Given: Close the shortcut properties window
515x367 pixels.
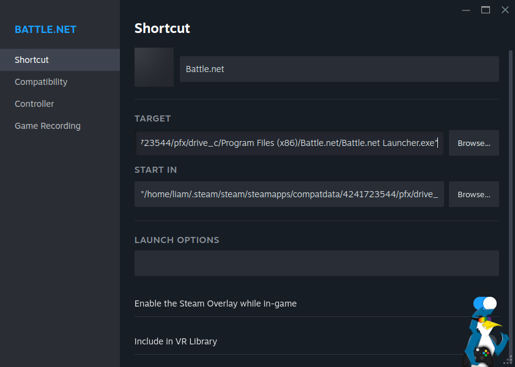Looking at the screenshot, I should pos(505,10).
